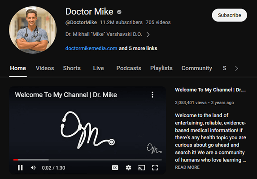Open doctormikemedia.com link
257x179 pixels.
pos(91,48)
